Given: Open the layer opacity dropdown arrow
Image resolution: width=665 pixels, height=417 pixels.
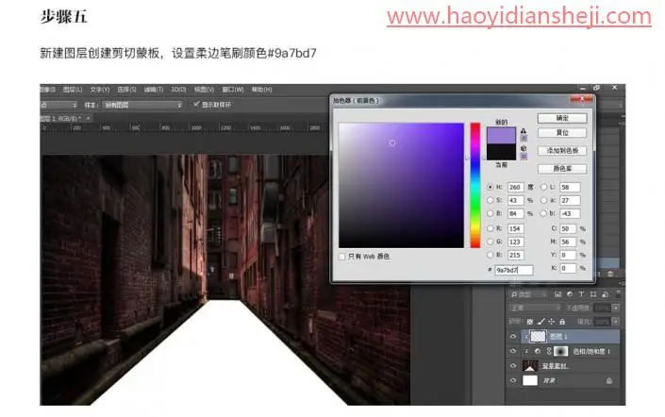Looking at the screenshot, I should 616,308.
